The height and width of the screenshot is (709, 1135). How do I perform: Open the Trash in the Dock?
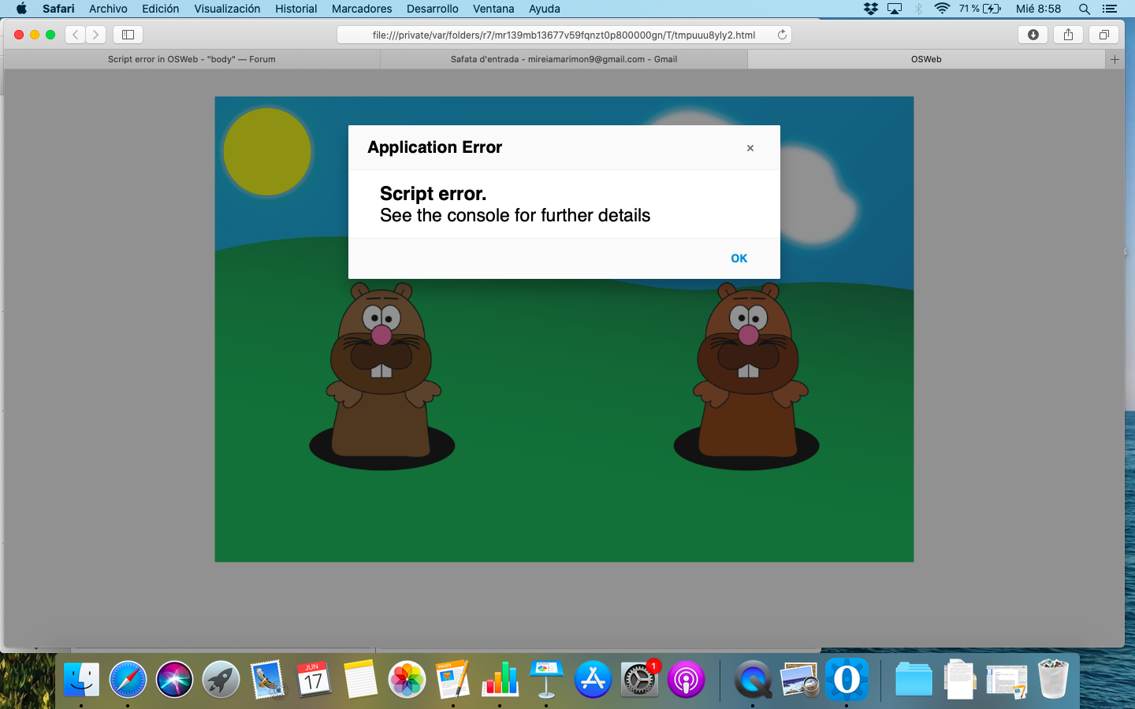coord(1053,679)
